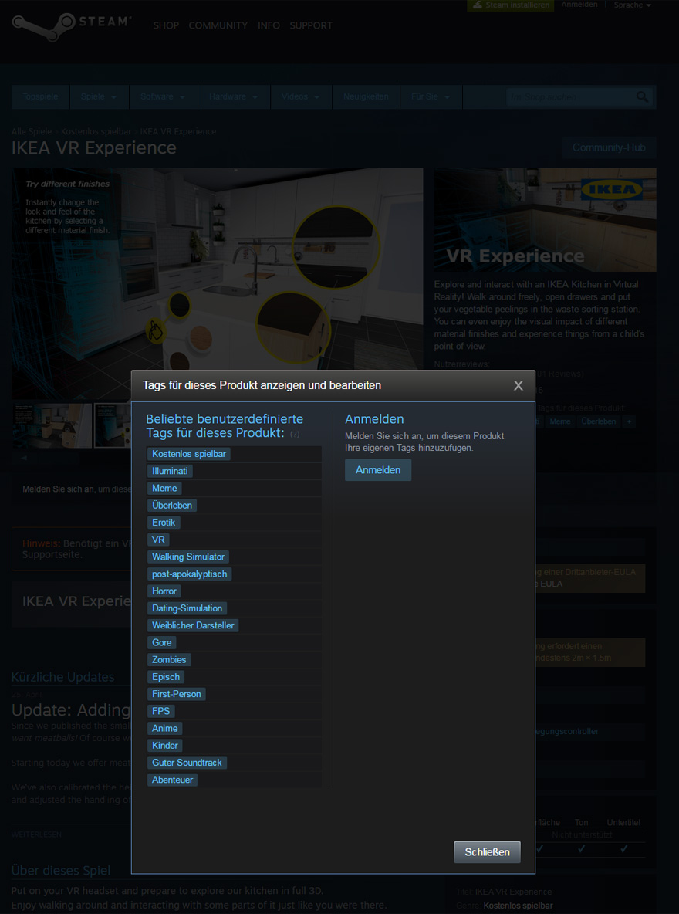Go to INFO in the header

(269, 25)
